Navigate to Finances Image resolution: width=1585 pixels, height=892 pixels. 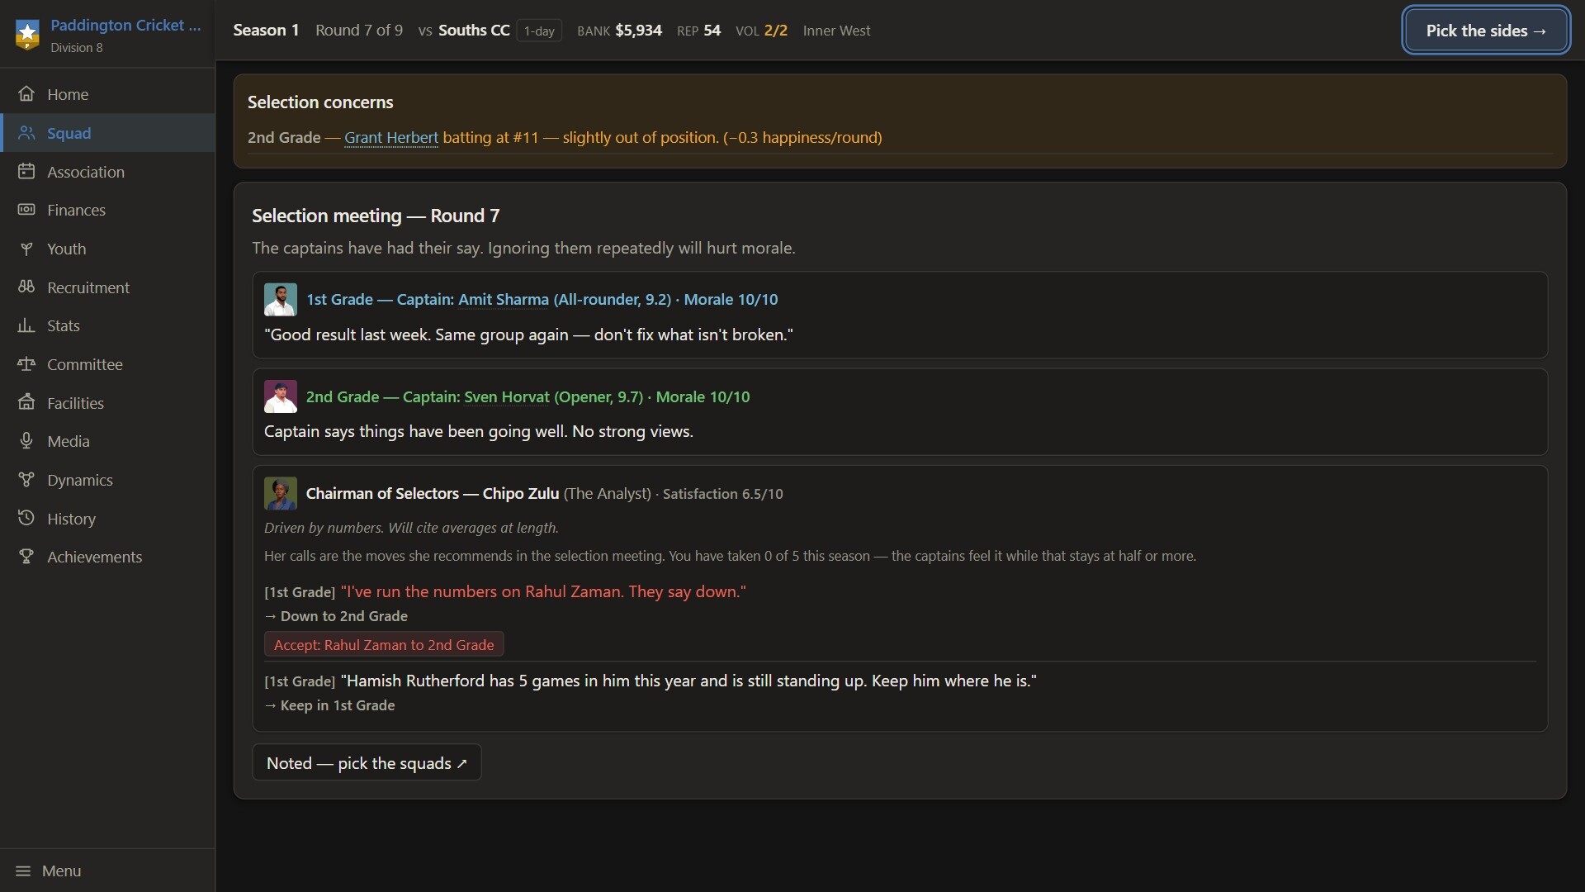pos(107,210)
